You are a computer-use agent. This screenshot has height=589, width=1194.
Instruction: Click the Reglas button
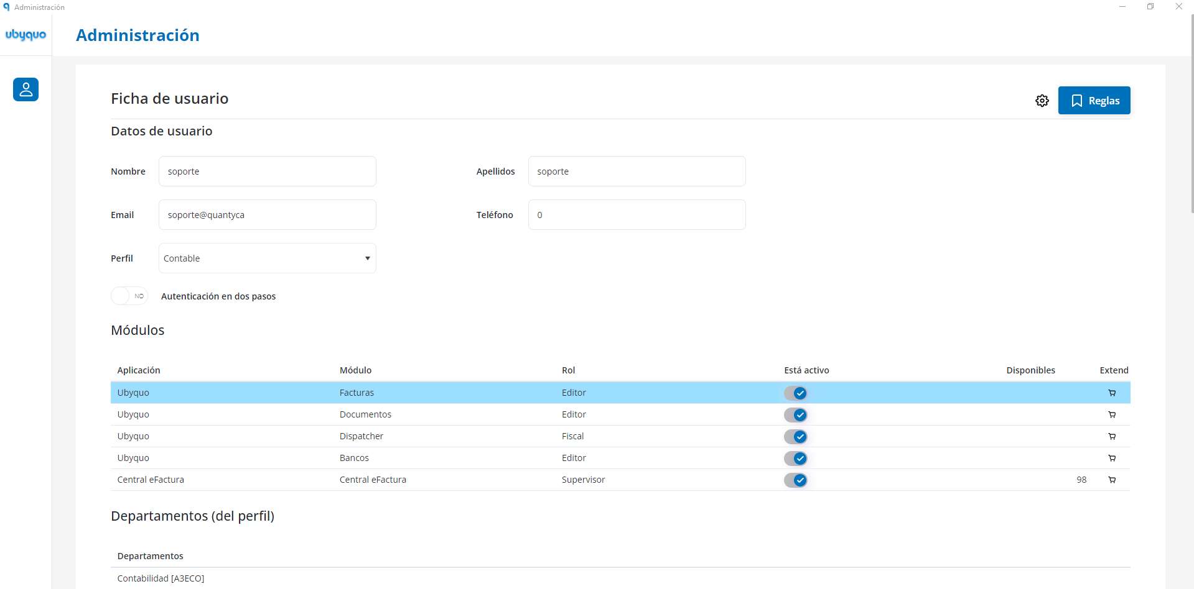click(x=1094, y=101)
